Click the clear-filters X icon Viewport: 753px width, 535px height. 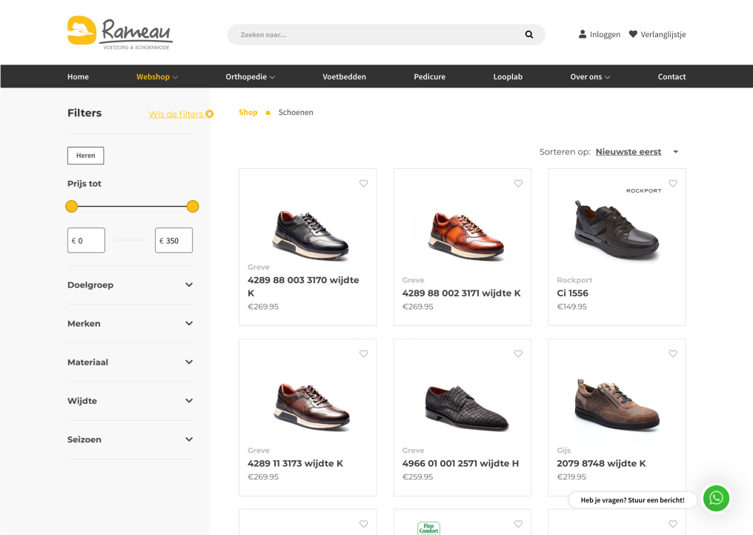click(210, 114)
